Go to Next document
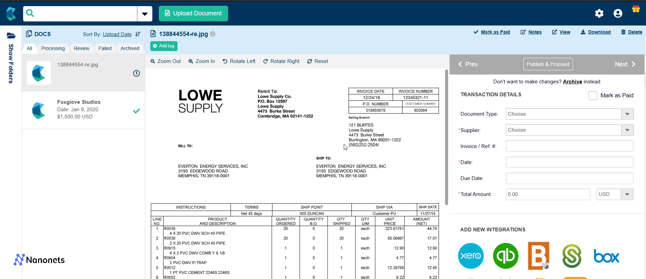The image size is (646, 279). click(x=625, y=64)
